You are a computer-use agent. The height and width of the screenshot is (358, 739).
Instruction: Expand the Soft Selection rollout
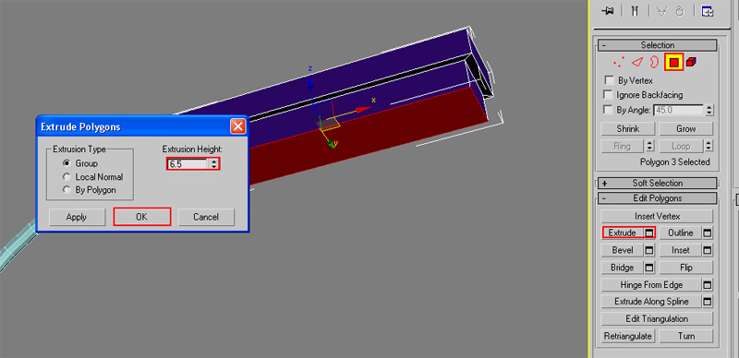click(658, 184)
